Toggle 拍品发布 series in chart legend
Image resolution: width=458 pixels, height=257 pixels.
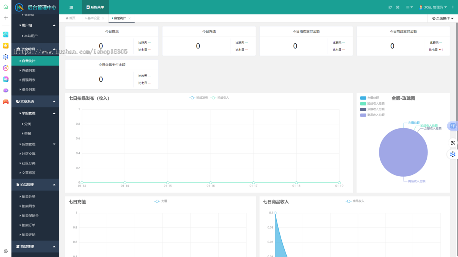point(199,98)
